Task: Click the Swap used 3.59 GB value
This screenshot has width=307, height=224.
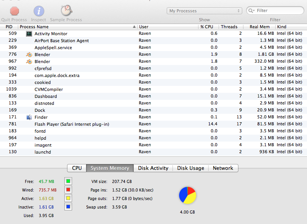Action: (x=119, y=207)
